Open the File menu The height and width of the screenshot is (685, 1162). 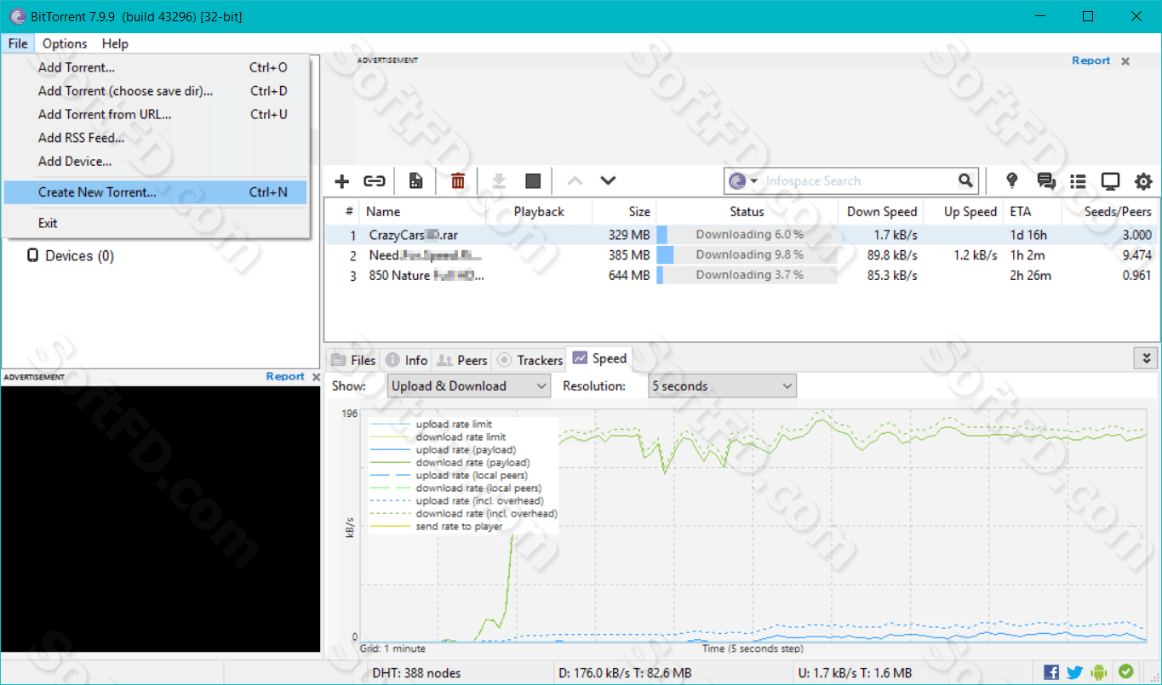point(18,43)
